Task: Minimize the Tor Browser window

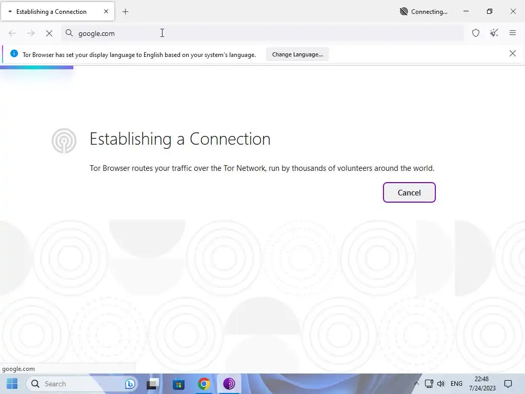Action: [x=466, y=11]
